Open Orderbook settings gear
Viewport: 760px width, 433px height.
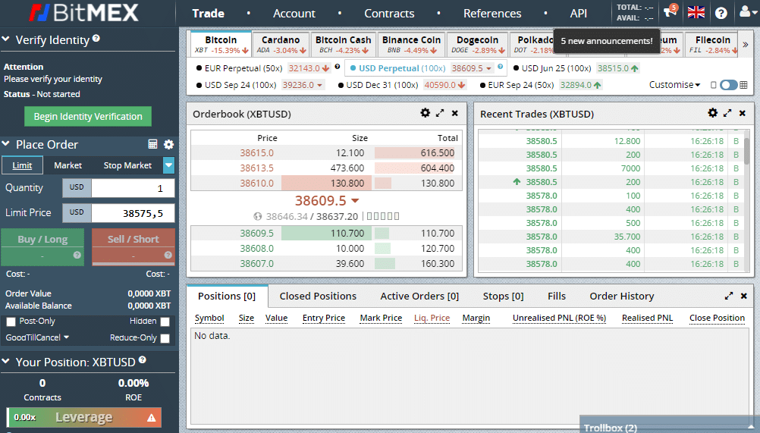click(x=425, y=113)
